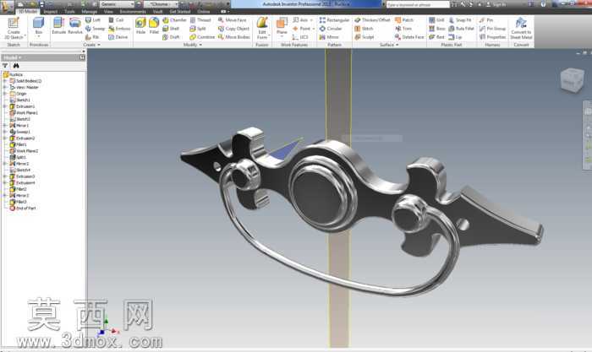Select the Grill plastic part tool
Viewport: 592px width, 352px height.
coord(436,20)
